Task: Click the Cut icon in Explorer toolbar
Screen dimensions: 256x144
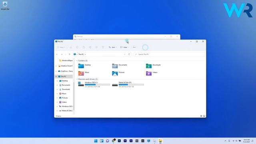Action: [71, 47]
